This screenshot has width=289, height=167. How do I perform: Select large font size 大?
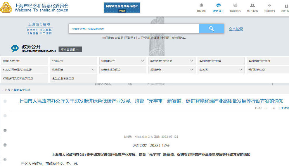click(x=274, y=108)
